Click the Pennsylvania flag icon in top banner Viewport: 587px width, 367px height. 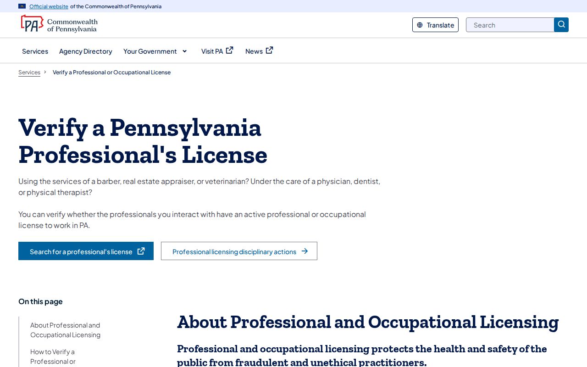point(22,6)
